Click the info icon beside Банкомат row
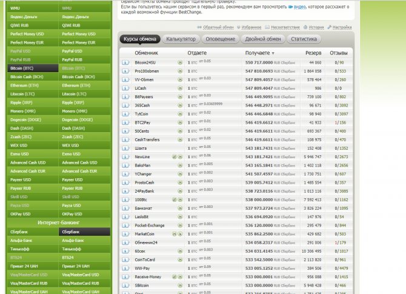Image resolution: width=406 pixels, height=294 pixels. (x=125, y=207)
